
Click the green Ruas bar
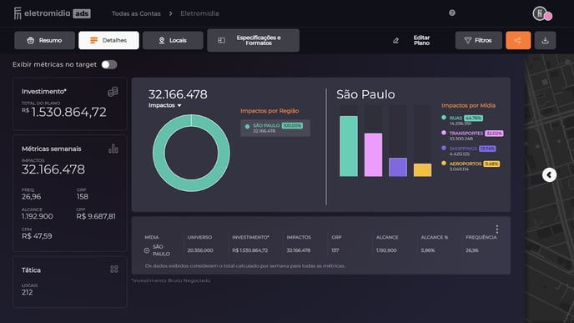[349, 146]
